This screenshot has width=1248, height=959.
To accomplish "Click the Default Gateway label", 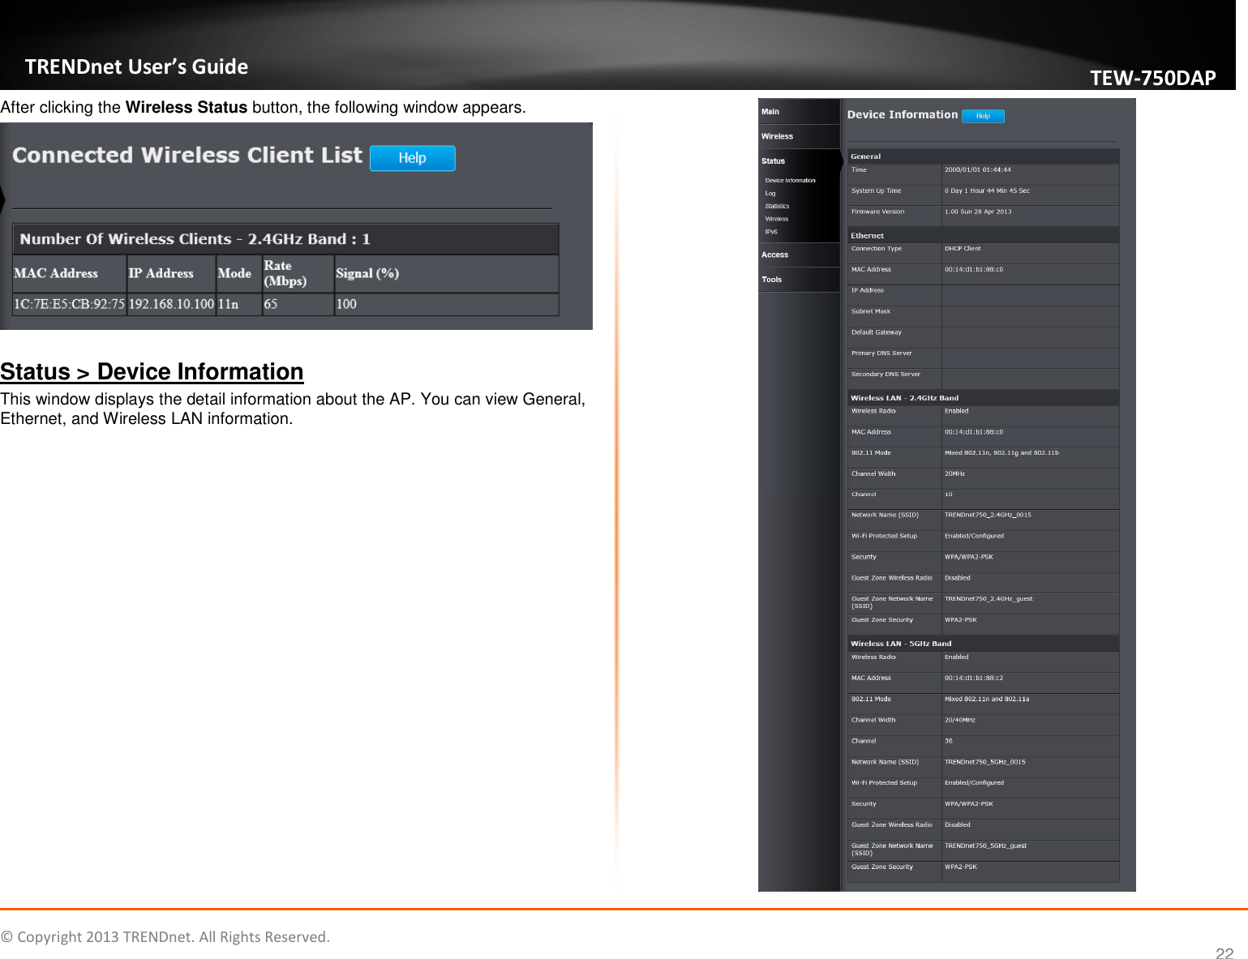I will pyautogui.click(x=876, y=332).
